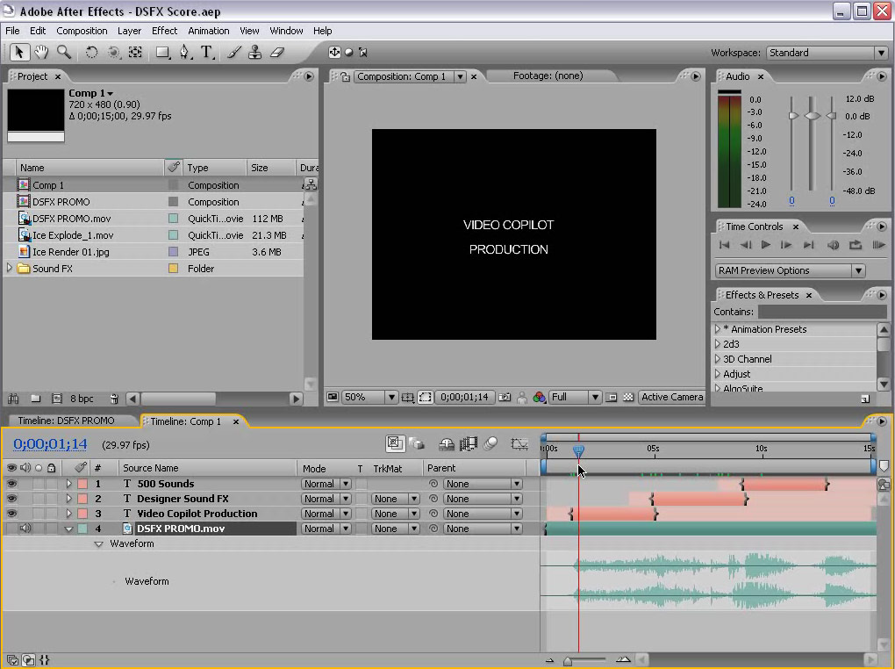Viewport: 895px width, 669px height.
Task: Open the Composition menu
Action: point(82,31)
